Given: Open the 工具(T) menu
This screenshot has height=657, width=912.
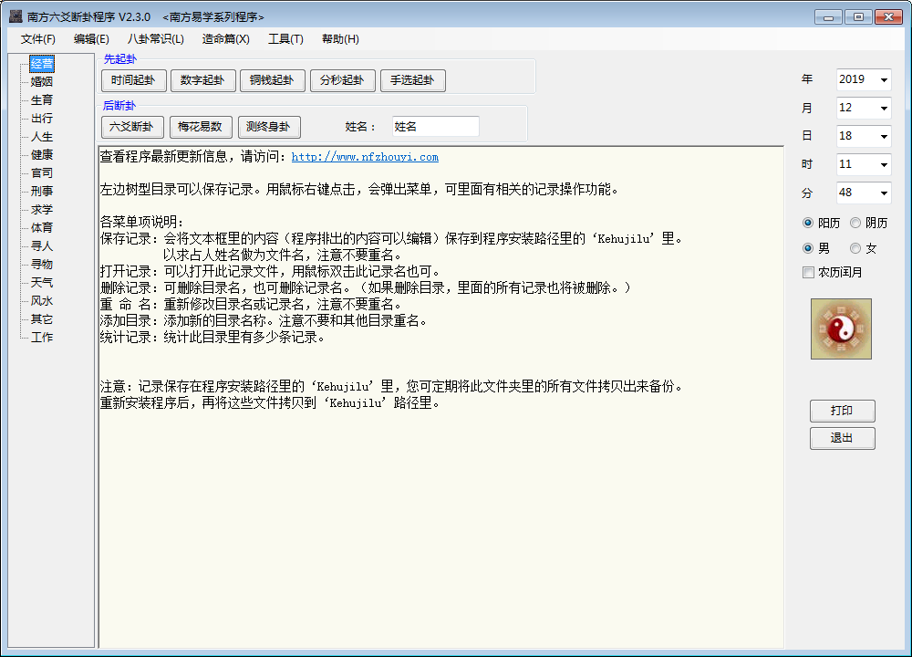Looking at the screenshot, I should (285, 39).
